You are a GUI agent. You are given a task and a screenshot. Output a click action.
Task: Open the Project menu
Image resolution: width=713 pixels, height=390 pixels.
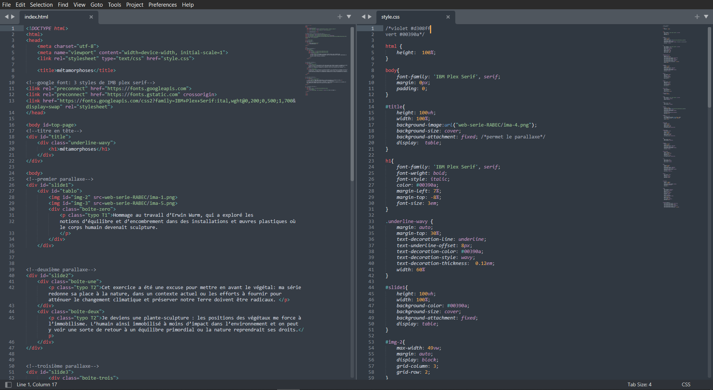point(134,4)
